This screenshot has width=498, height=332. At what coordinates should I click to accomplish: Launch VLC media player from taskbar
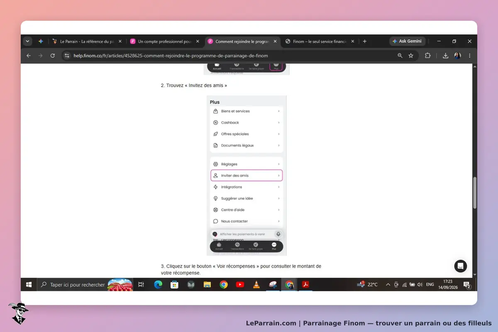(256, 285)
